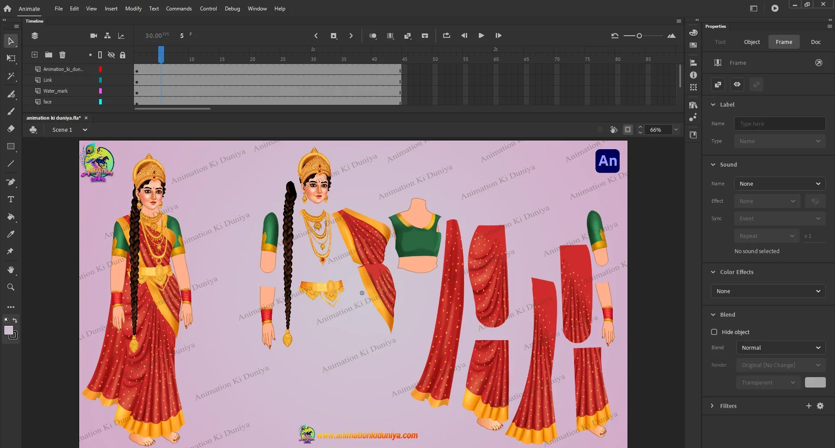Open the Modify menu
This screenshot has width=835, height=448.
pyautogui.click(x=133, y=9)
